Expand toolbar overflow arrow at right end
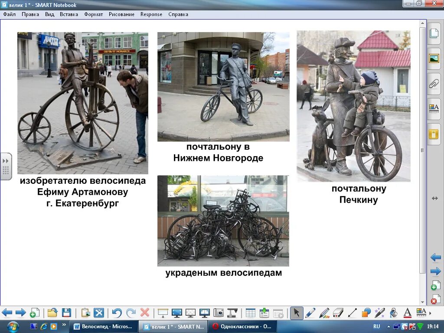Image resolution: width=444 pixels, height=333 pixels. 431,313
